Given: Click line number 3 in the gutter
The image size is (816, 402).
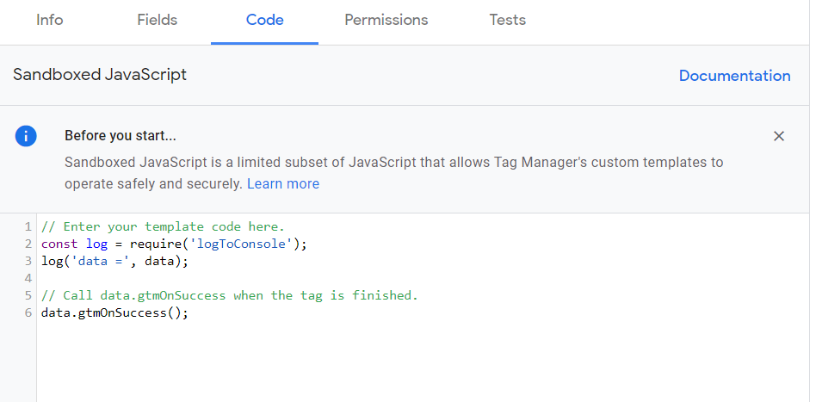Looking at the screenshot, I should click(28, 261).
